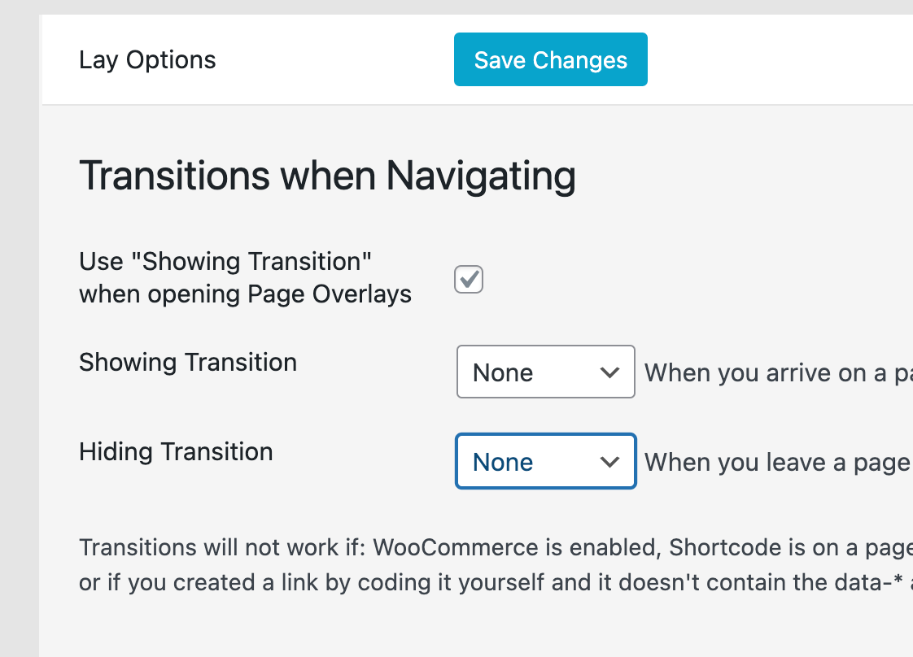Click the Hiding Transition field label

click(x=176, y=451)
